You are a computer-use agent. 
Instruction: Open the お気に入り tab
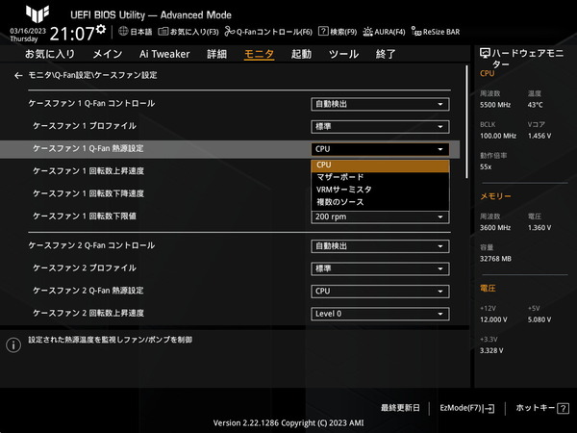pos(50,54)
